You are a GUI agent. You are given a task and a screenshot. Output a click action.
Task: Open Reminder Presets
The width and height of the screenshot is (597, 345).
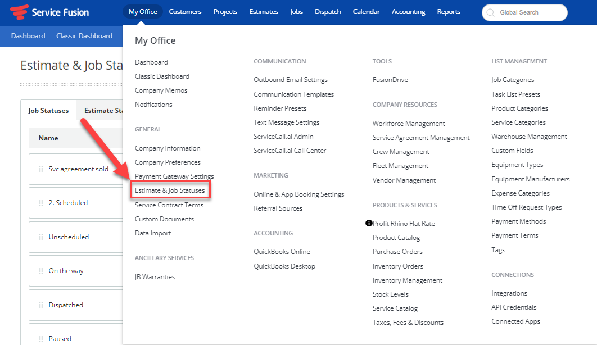(280, 108)
